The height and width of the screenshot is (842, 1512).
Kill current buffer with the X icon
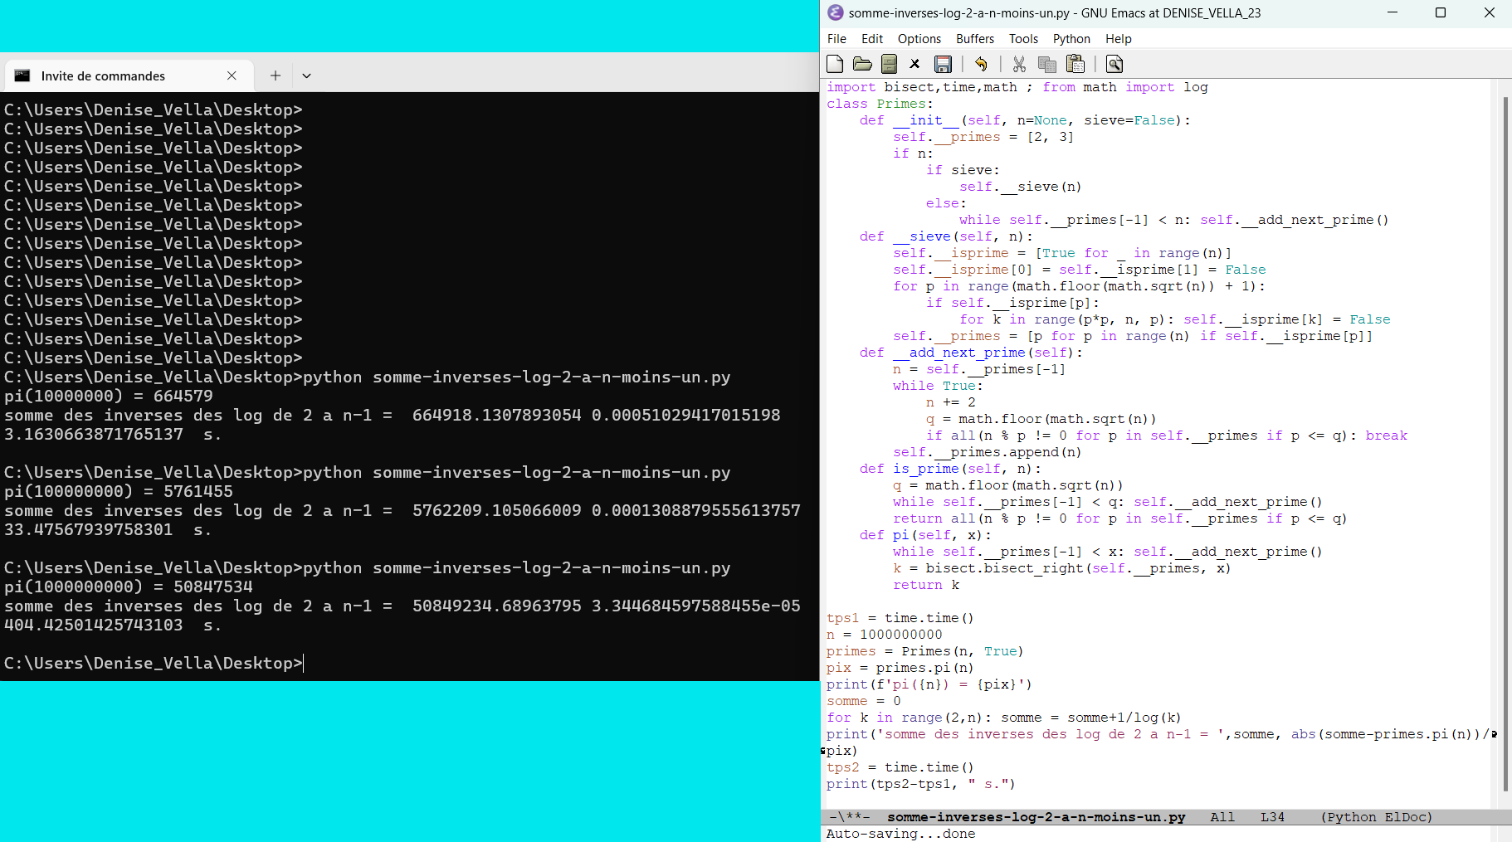[x=915, y=64]
